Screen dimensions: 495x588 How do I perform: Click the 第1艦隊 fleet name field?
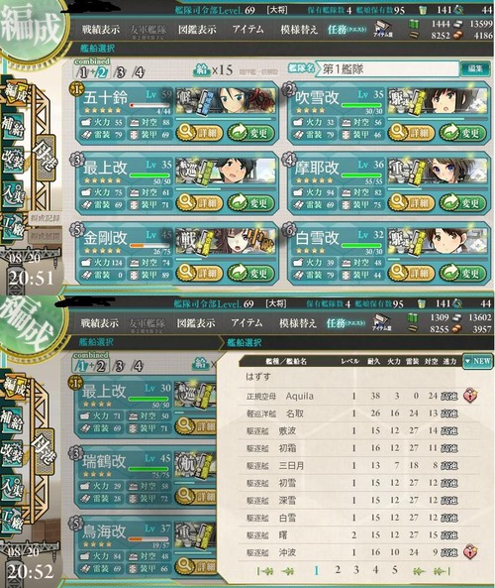387,69
